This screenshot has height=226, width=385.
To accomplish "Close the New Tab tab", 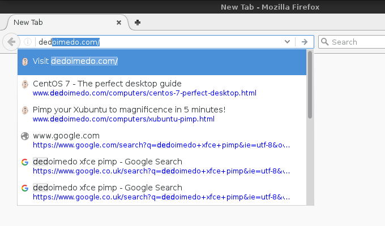I will (119, 23).
